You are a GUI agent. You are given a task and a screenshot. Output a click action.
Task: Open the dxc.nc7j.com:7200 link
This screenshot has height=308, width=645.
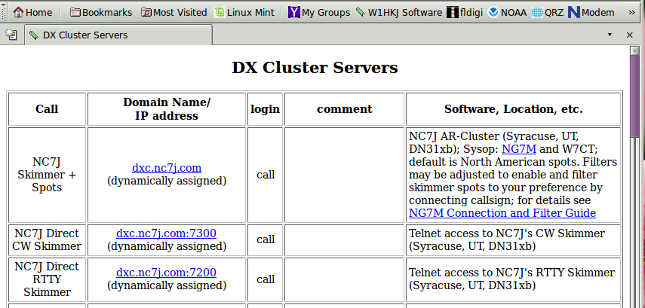coord(166,273)
